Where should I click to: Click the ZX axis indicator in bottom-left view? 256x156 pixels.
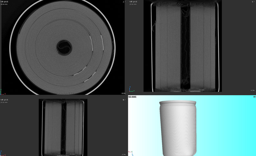(x=2, y=153)
